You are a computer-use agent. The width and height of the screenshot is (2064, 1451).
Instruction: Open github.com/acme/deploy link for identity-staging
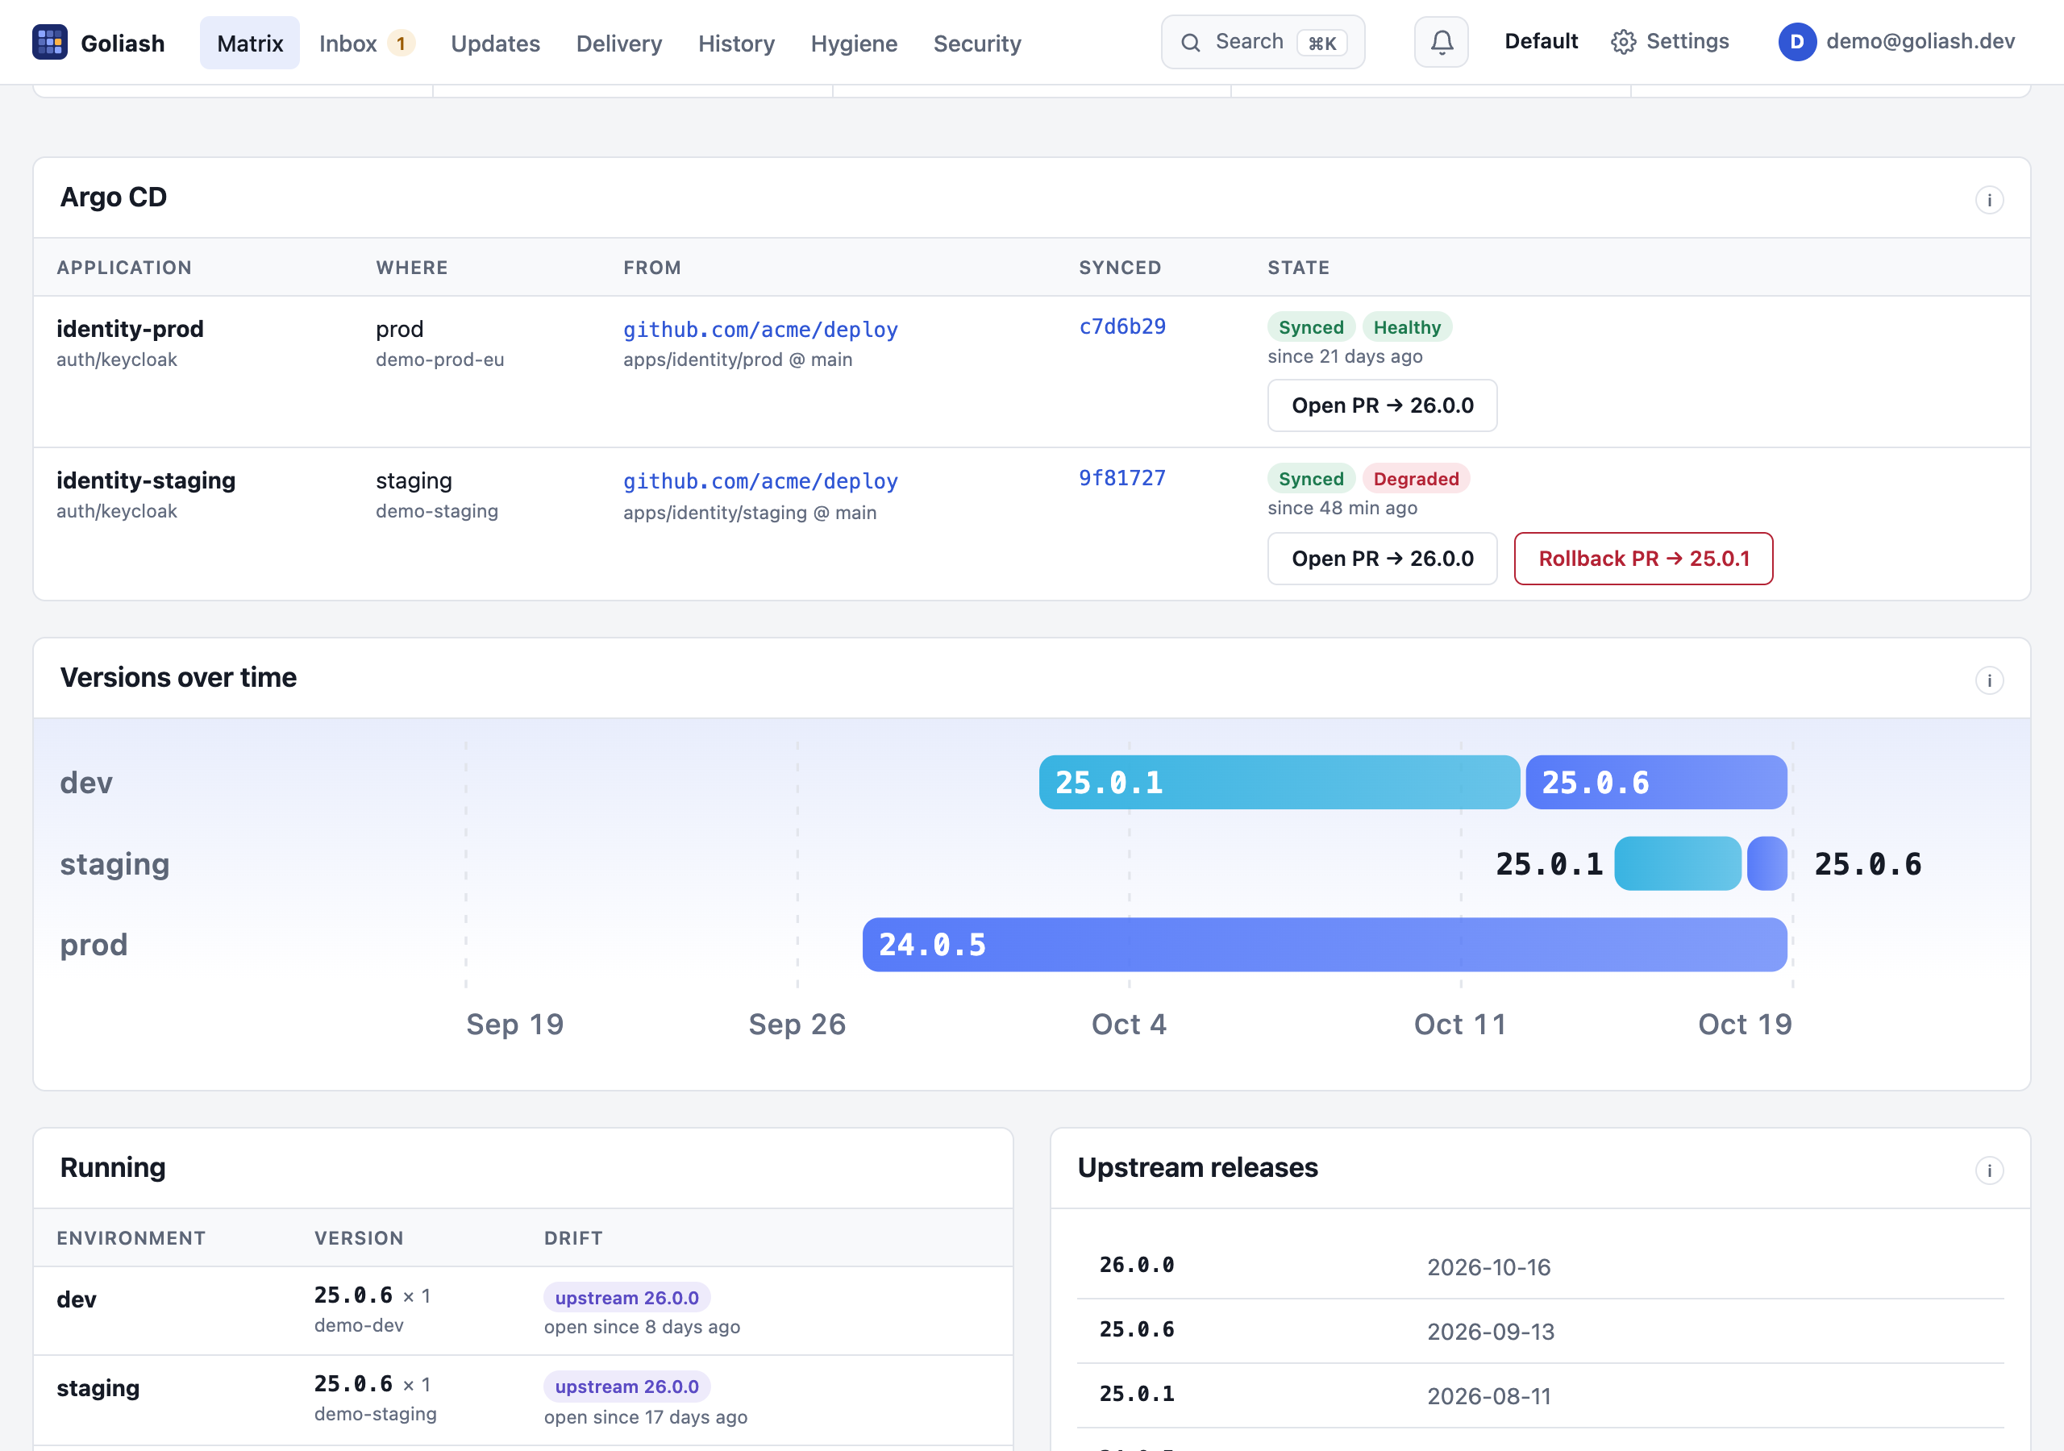760,481
